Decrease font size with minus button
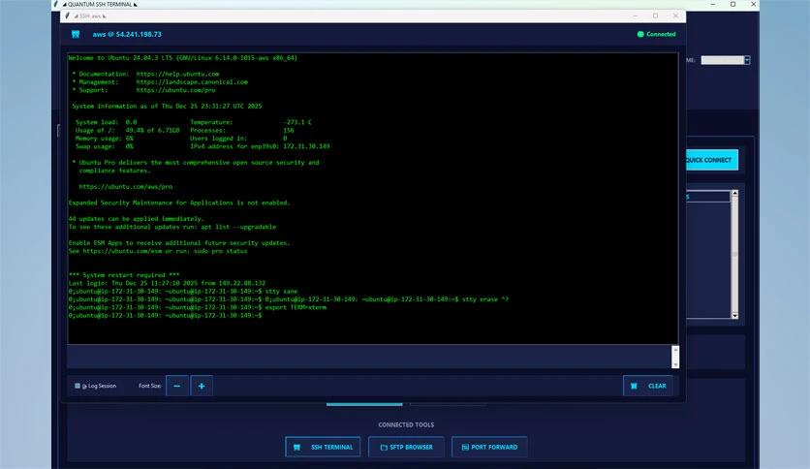Screen dimensions: 810x469 [x=177, y=386]
